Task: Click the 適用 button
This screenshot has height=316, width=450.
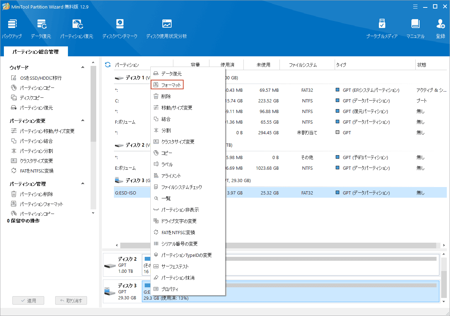Action: point(28,300)
